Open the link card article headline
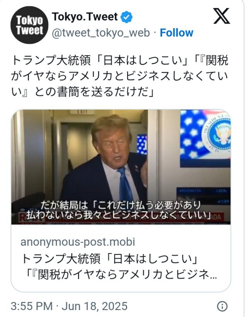Image resolution: width=247 pixels, height=317 pixels. coord(119,266)
